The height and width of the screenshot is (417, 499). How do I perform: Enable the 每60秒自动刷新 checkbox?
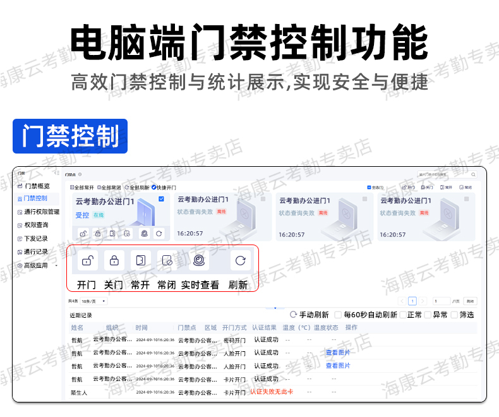(x=338, y=315)
